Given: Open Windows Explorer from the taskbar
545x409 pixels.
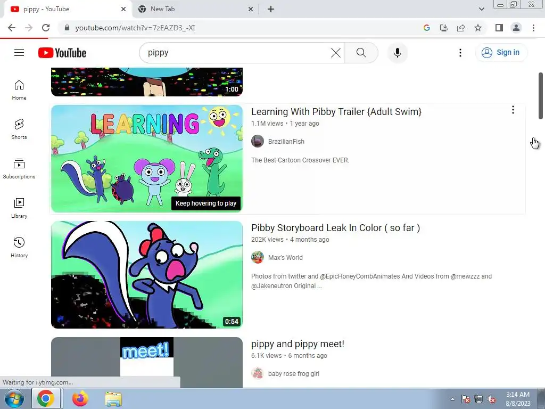Looking at the screenshot, I should click(x=113, y=399).
